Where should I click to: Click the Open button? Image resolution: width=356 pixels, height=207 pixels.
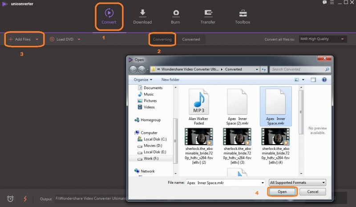point(282,192)
